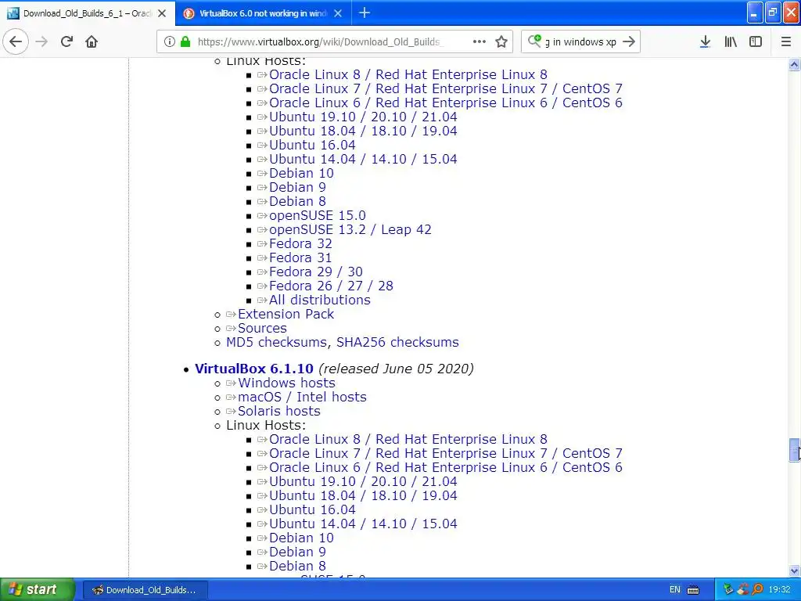Screen dimensions: 801x601
Task: Click the EN language indicator
Action: click(675, 589)
